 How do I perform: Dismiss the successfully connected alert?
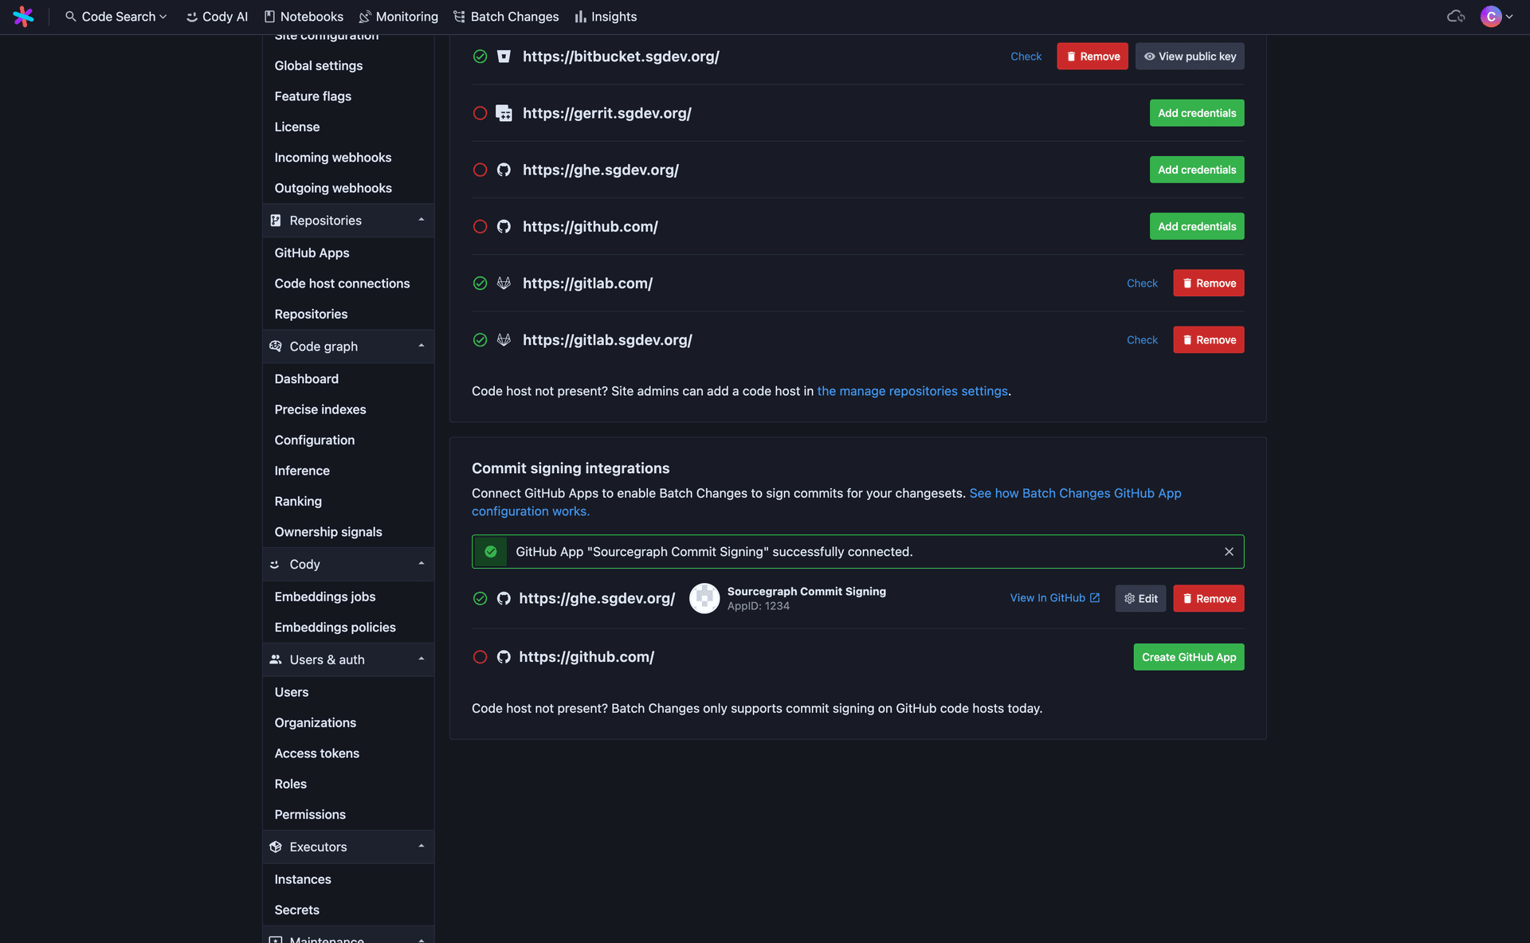(1229, 551)
